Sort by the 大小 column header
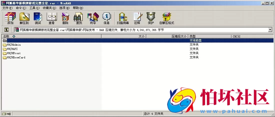The image size is (275, 117). (124, 36)
